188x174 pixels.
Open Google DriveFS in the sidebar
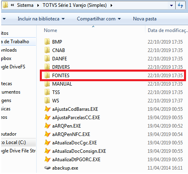point(13,67)
